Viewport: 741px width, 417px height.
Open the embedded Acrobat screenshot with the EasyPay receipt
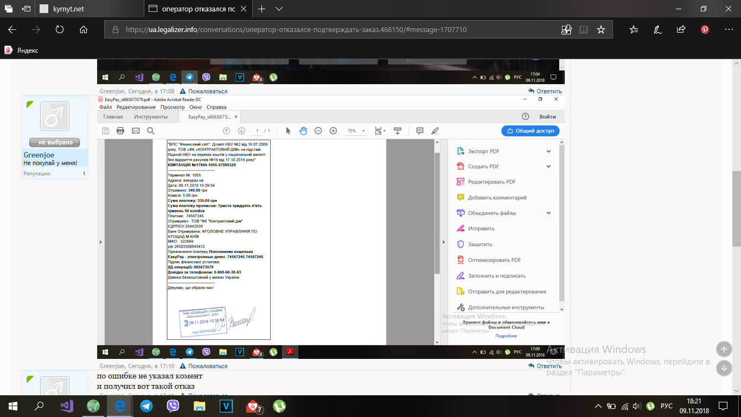click(330, 226)
